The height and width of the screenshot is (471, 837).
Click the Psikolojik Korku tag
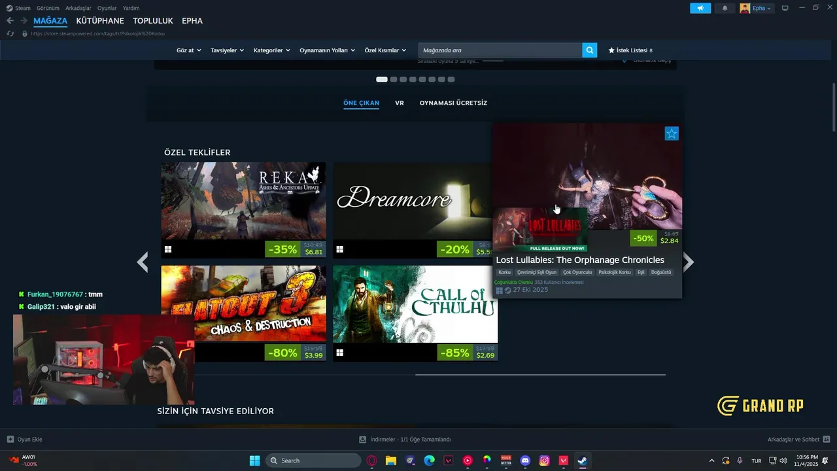(615, 272)
